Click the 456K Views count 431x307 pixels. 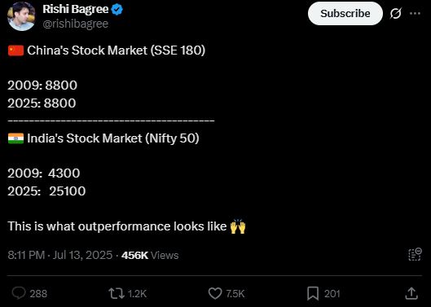[x=150, y=256]
